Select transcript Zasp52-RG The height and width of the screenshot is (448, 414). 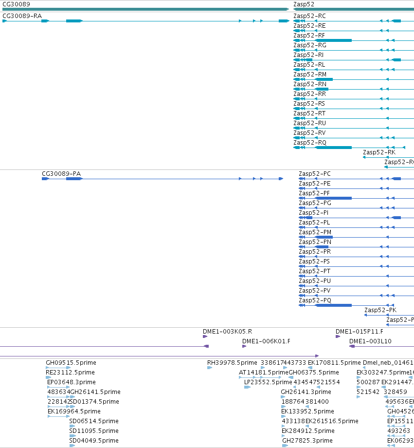coord(310,45)
